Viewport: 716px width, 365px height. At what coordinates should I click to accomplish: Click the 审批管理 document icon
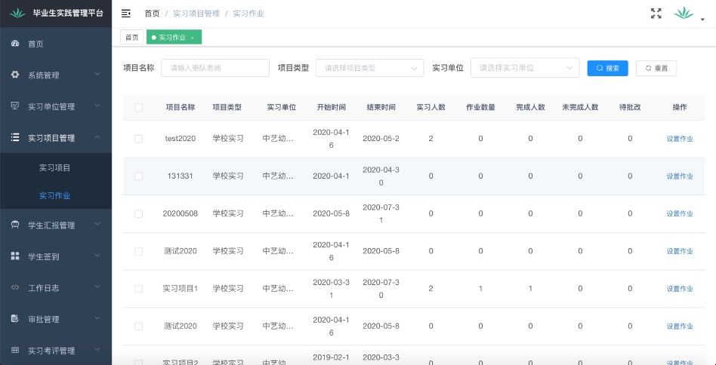coord(15,319)
